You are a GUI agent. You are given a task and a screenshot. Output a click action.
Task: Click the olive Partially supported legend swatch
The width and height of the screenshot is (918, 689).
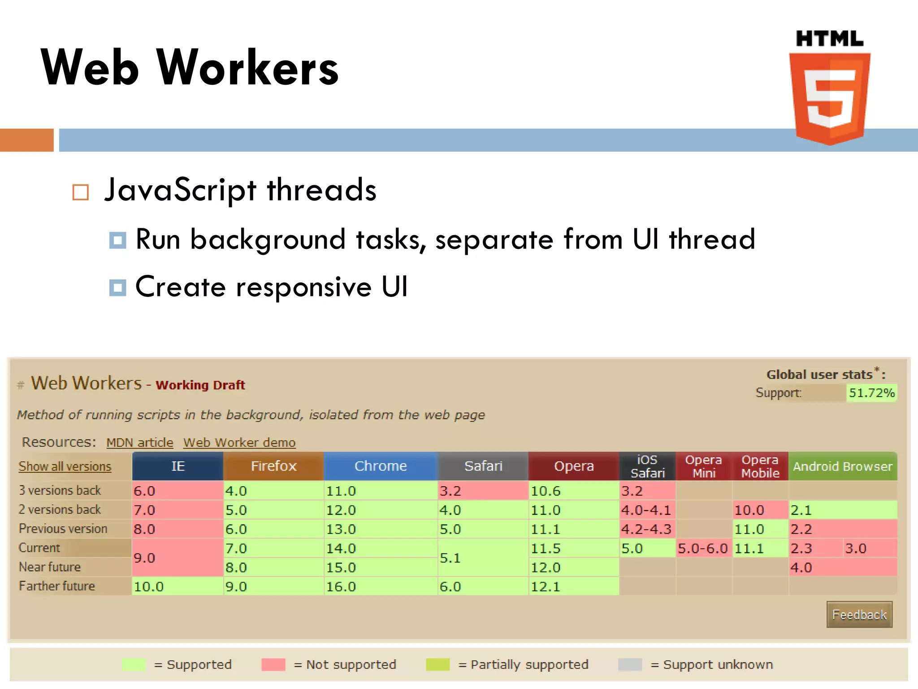click(437, 664)
